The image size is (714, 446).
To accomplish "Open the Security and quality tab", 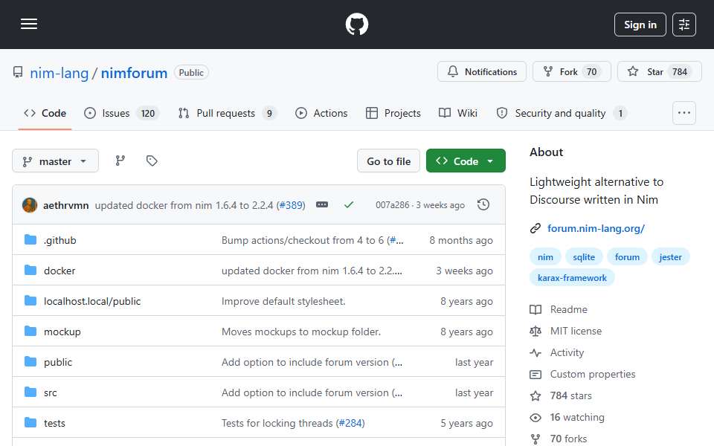I will tap(562, 113).
